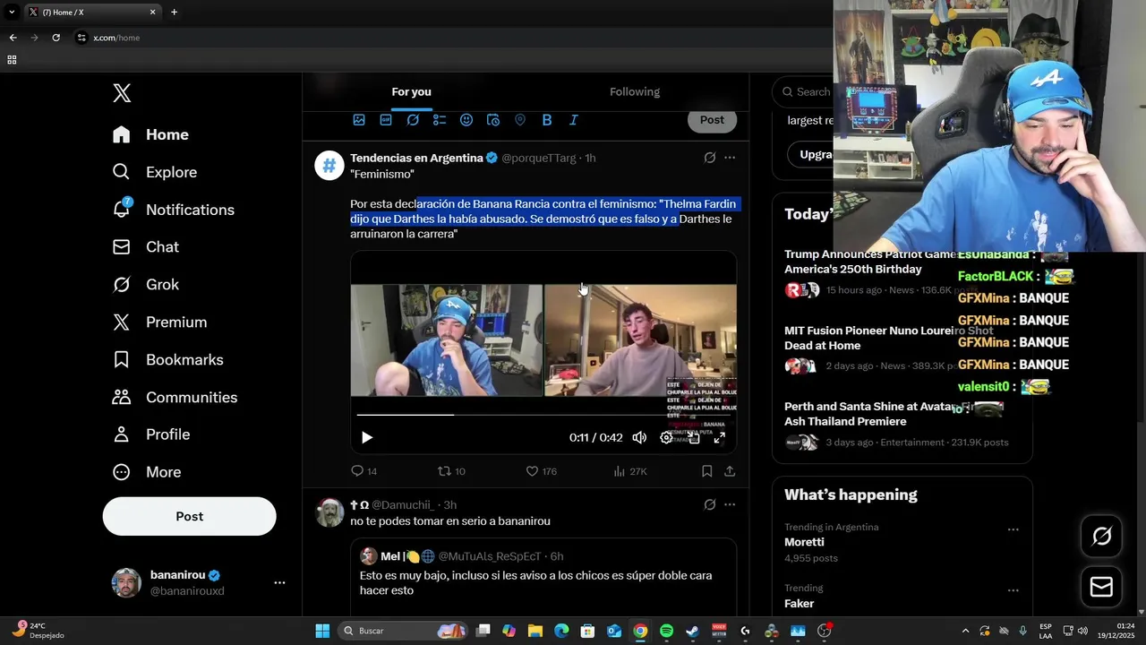Click the taskbar Buscar search box
The height and width of the screenshot is (645, 1146).
click(403, 631)
